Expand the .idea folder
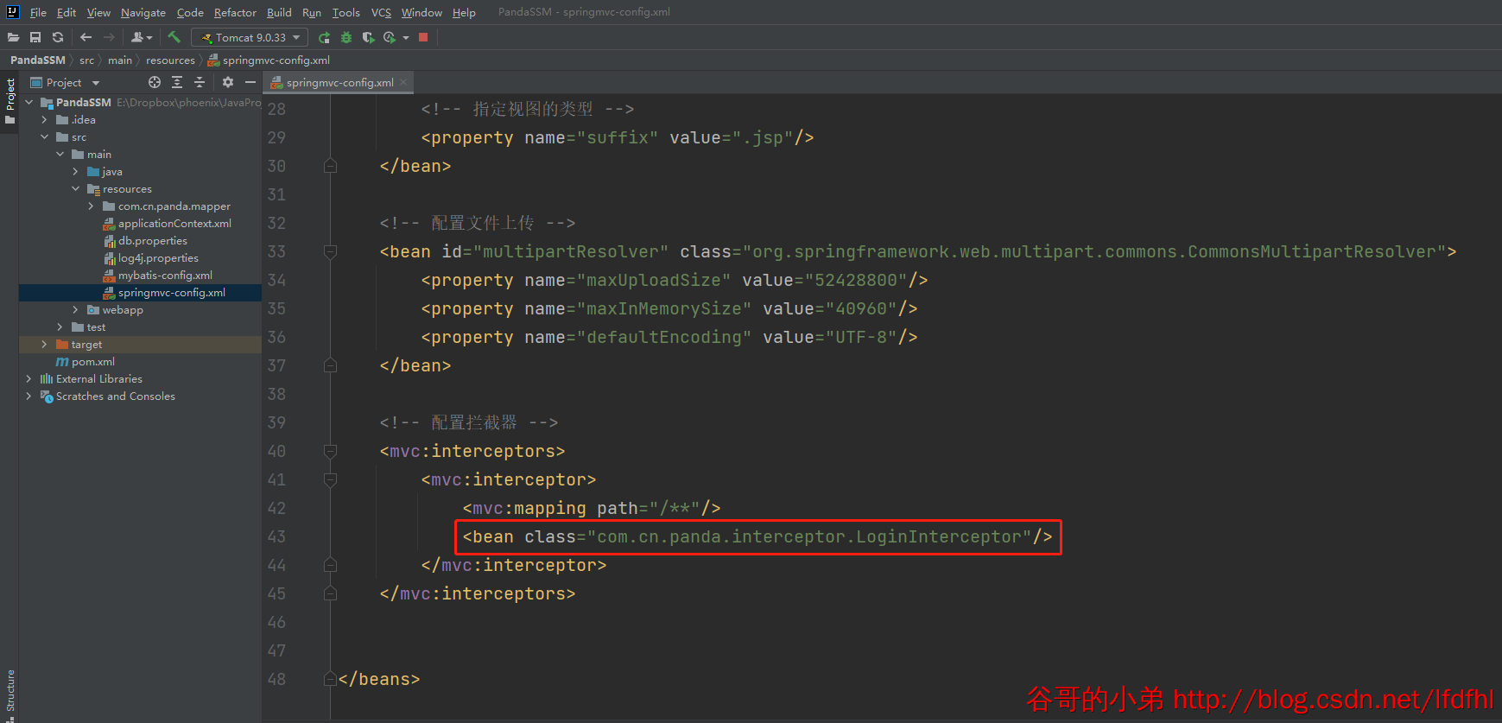 coord(44,120)
